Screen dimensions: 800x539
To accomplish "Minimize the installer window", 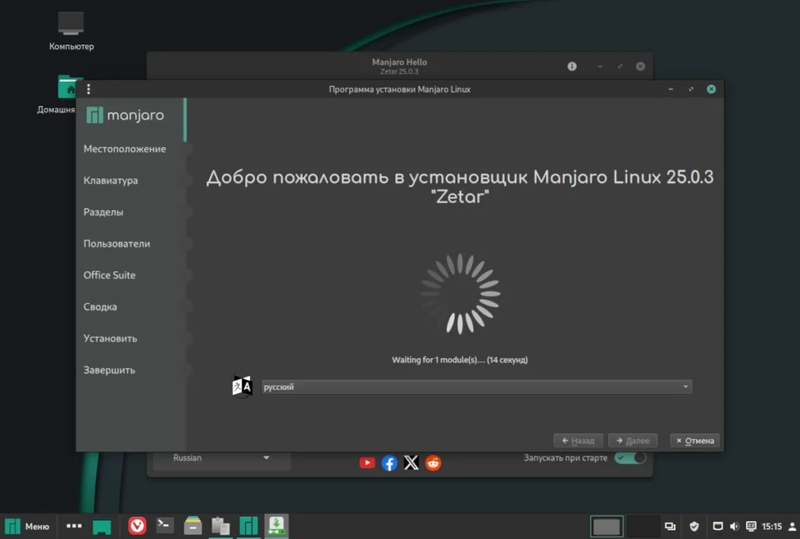I will [x=671, y=89].
